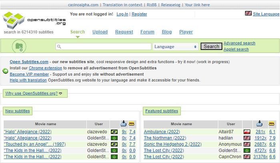
Task: Open the Player tab
Action: coord(186,32)
